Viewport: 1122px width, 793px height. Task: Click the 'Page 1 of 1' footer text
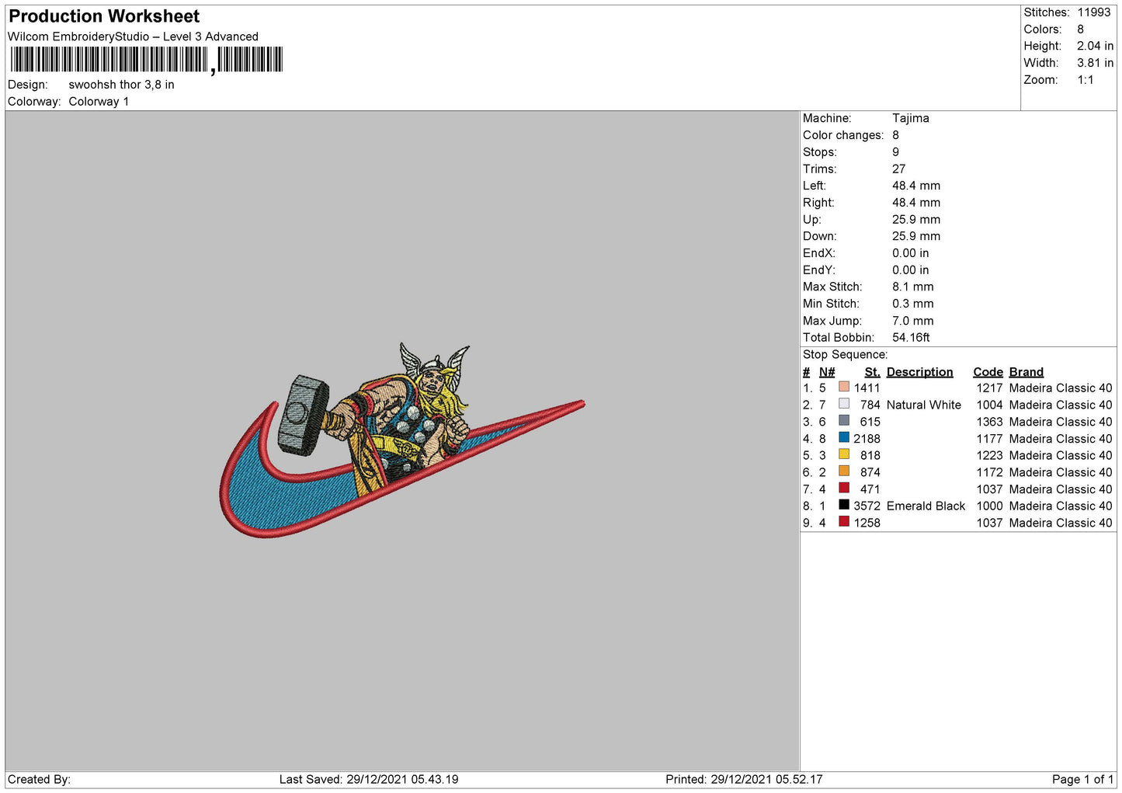coord(1082,779)
